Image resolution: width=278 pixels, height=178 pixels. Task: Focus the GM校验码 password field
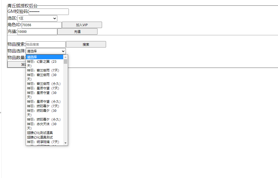(48, 12)
